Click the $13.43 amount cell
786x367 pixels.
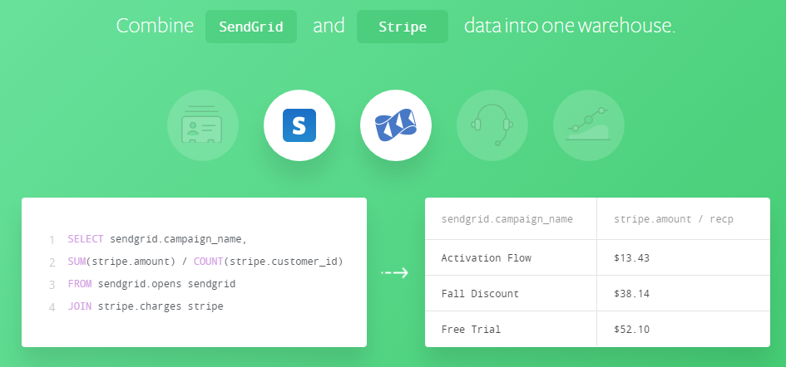[x=631, y=257]
